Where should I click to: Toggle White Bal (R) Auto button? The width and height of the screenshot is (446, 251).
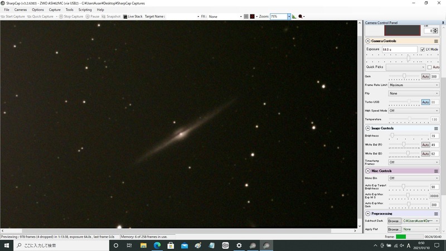tap(425, 145)
